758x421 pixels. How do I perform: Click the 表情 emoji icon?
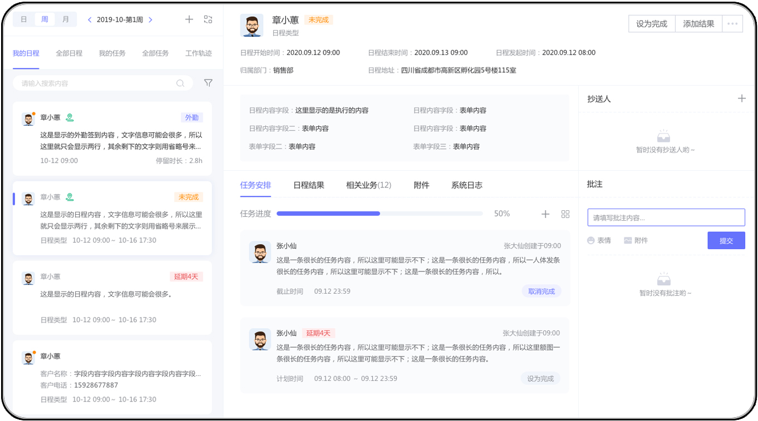tap(591, 240)
